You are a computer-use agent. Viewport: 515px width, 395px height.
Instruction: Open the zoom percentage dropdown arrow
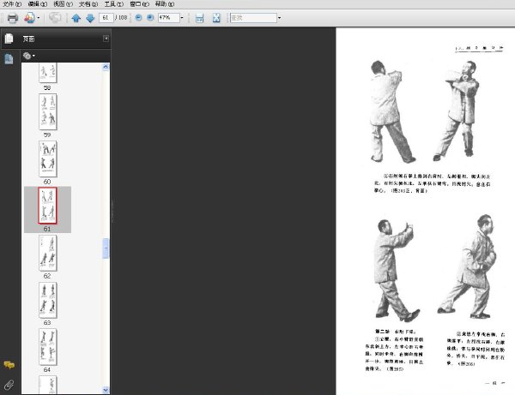[x=182, y=18]
